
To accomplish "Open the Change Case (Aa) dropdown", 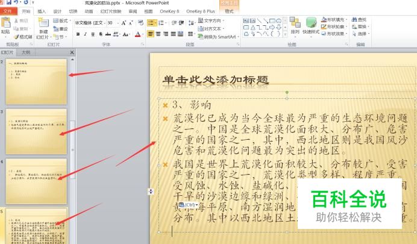I will tap(127, 34).
